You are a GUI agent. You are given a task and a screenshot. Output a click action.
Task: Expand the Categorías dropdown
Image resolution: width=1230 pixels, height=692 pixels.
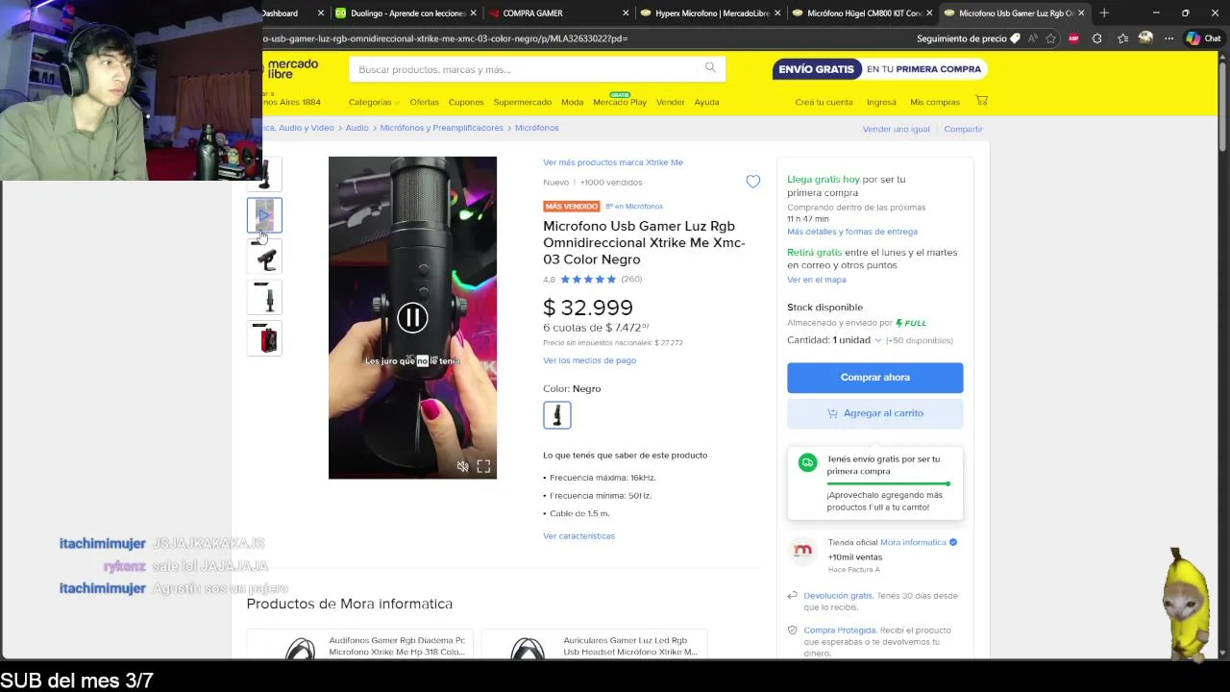(x=374, y=102)
